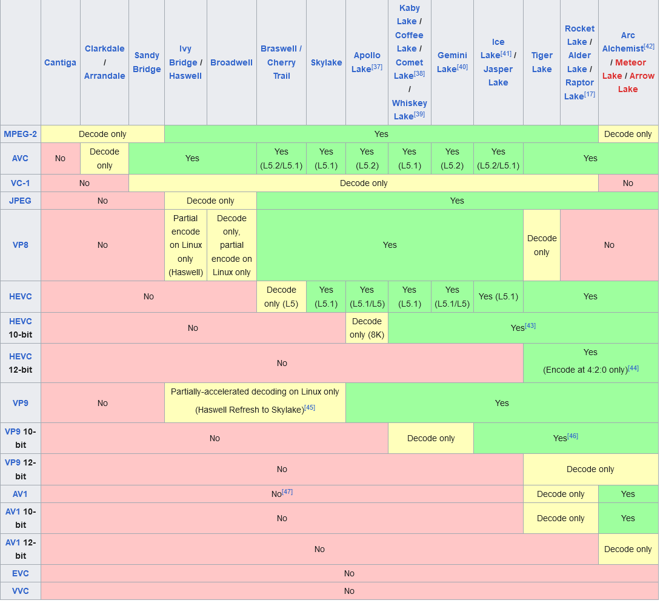This screenshot has height=603, width=663.
Task: Click the Skylake header link
Action: click(326, 62)
